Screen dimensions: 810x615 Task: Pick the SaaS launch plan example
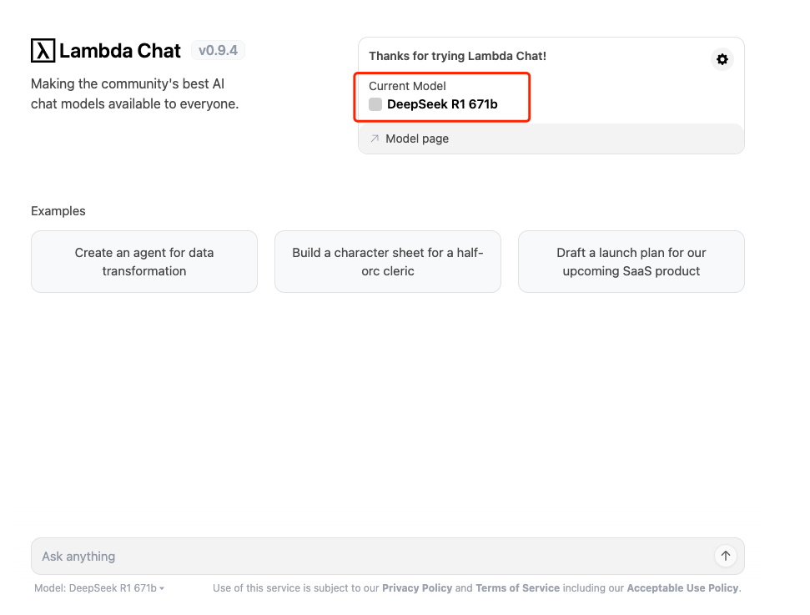coord(631,262)
